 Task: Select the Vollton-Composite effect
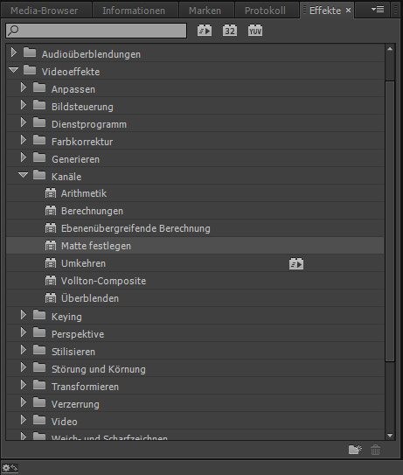click(x=103, y=281)
